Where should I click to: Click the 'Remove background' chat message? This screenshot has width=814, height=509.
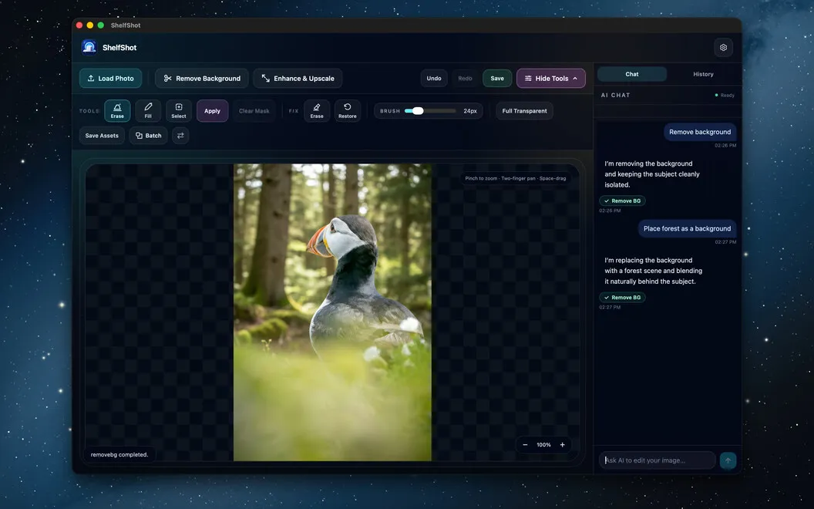click(x=700, y=132)
